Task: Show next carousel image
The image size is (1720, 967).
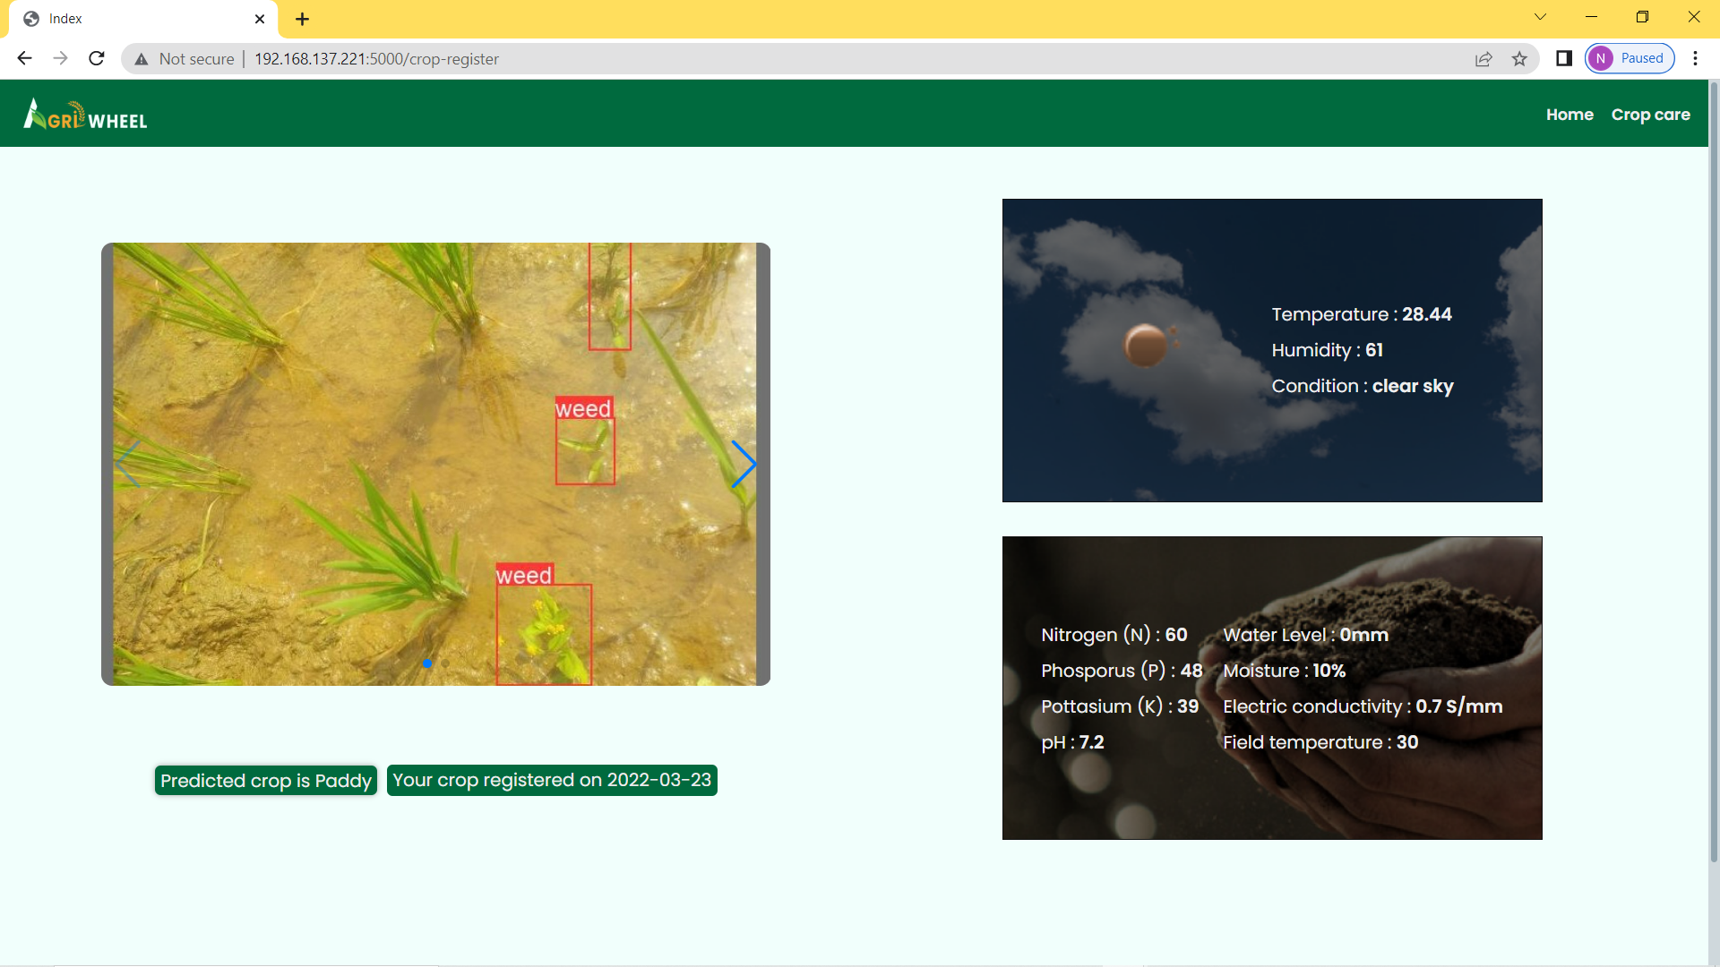Action: pyautogui.click(x=744, y=464)
